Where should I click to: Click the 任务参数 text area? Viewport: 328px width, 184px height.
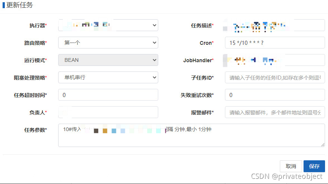[x=192, y=136]
